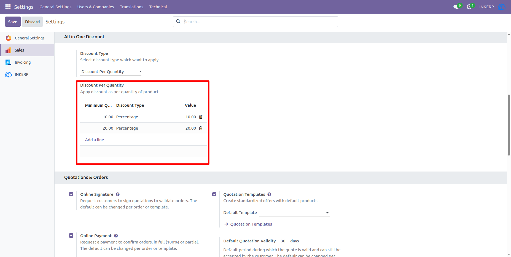Delete the 10.00 percentage discount line

[201, 117]
